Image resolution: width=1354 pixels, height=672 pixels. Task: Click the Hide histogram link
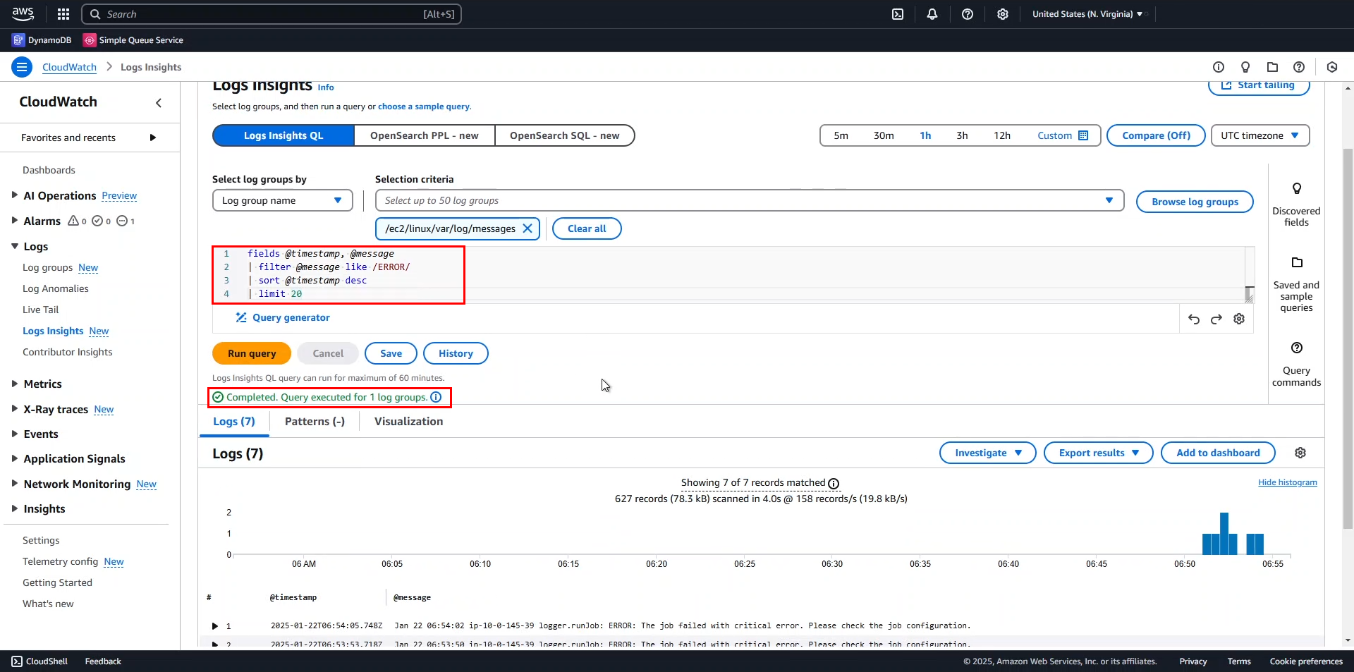click(x=1287, y=483)
